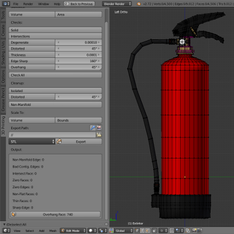The height and width of the screenshot is (234, 234).
Task: Toggle the 3D manipulator widget icon
Action: (111, 230)
